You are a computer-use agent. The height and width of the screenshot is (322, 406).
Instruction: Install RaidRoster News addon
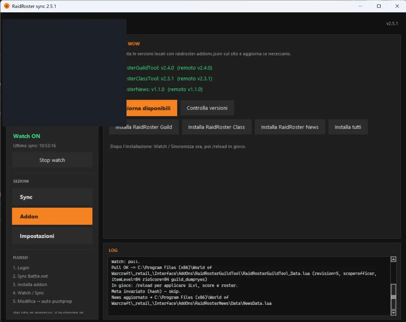[x=290, y=127]
